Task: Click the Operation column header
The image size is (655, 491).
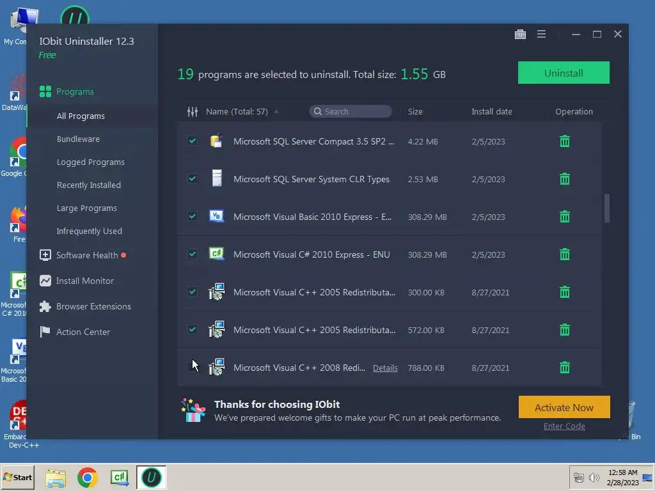Action: tap(574, 111)
